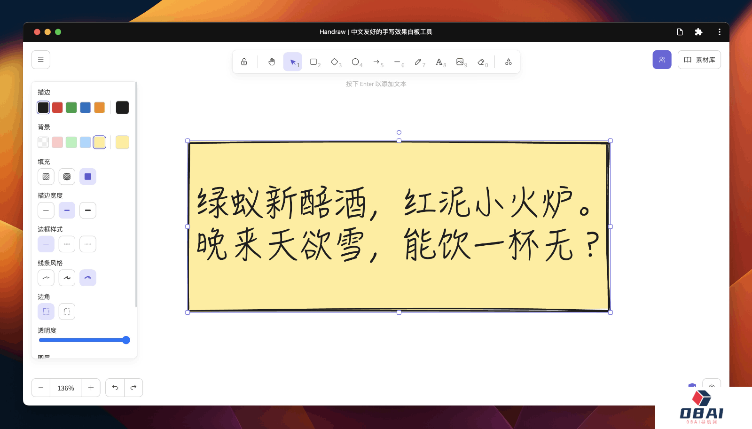Click the undo button
The height and width of the screenshot is (429, 752).
coord(115,388)
